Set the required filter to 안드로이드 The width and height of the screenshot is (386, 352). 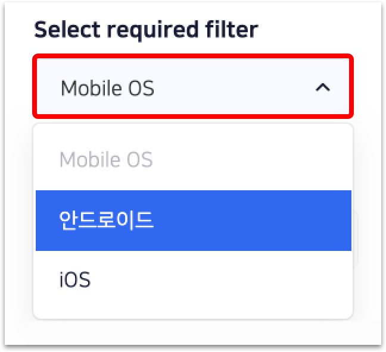tap(107, 221)
